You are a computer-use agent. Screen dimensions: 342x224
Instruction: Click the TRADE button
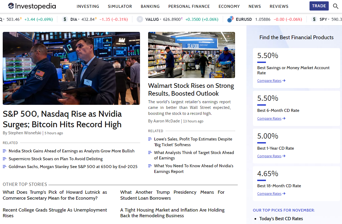[x=319, y=6]
